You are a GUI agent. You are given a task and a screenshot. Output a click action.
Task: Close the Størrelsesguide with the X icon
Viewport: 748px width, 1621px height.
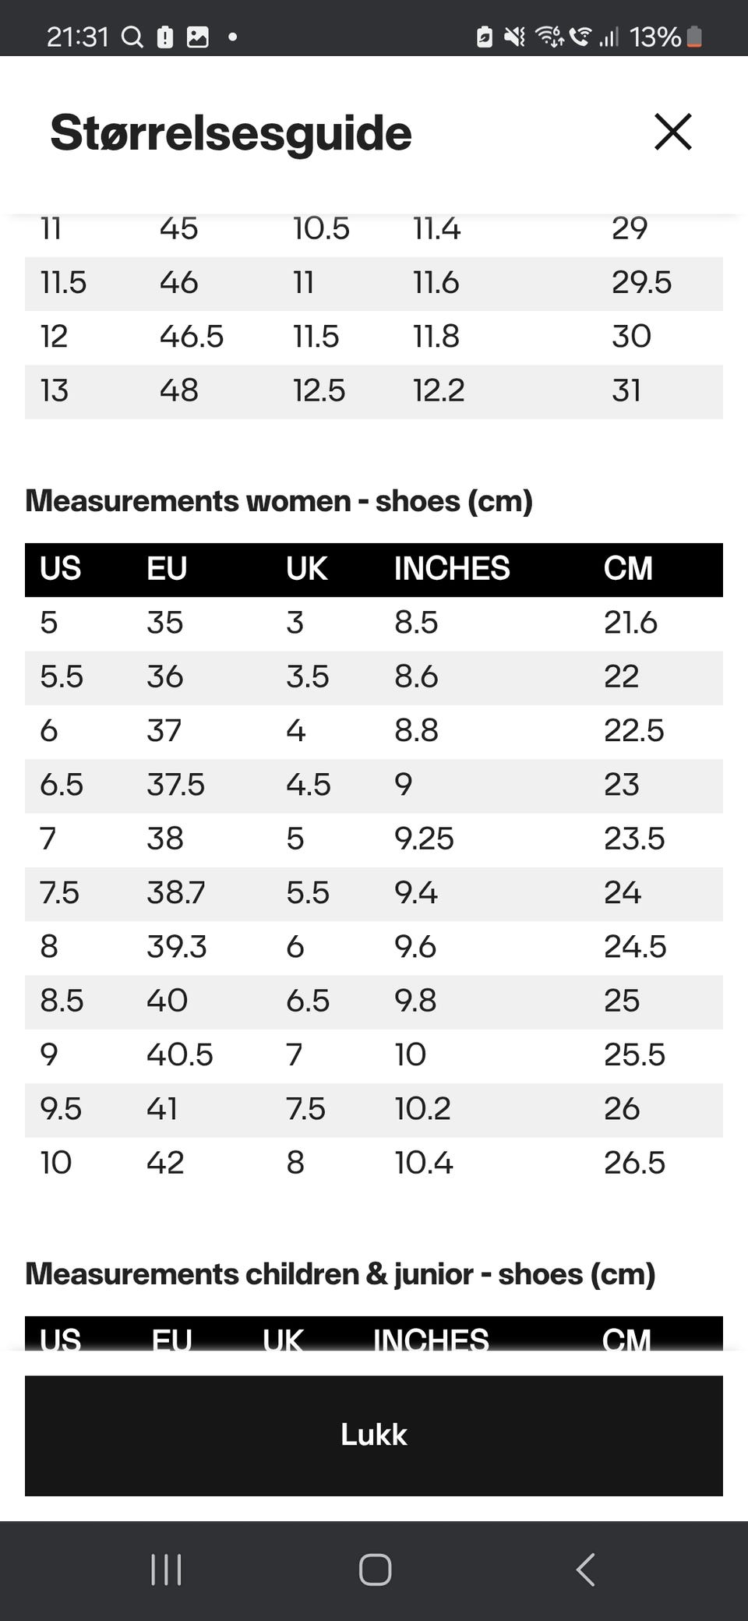(x=672, y=132)
